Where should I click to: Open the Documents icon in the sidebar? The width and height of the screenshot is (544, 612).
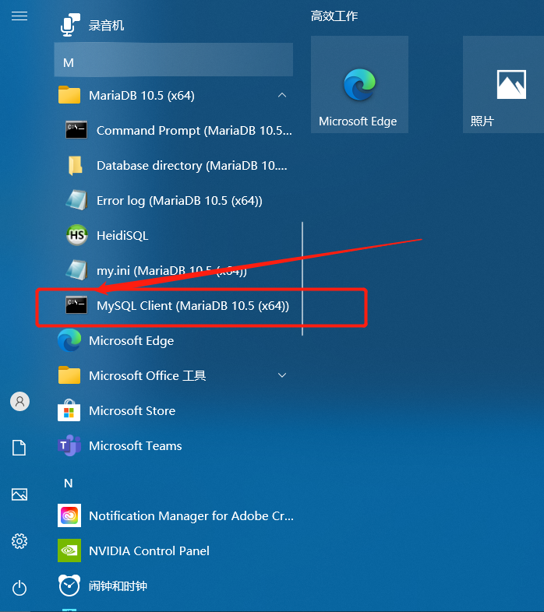19,448
